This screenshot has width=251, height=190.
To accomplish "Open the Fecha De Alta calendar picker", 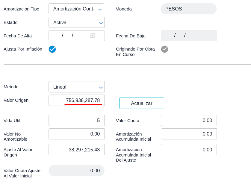I will [x=93, y=36].
